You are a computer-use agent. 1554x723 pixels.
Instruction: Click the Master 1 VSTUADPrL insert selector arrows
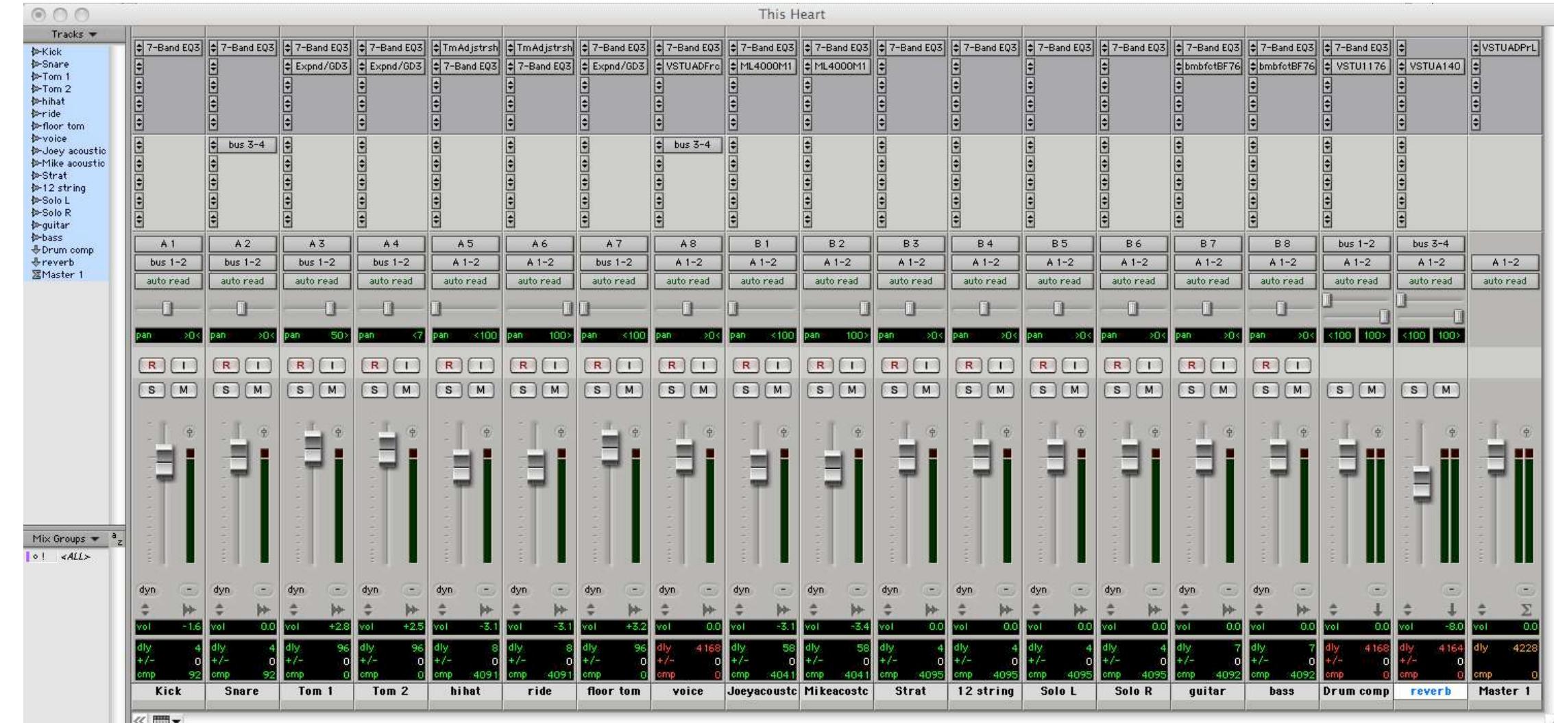point(1477,48)
